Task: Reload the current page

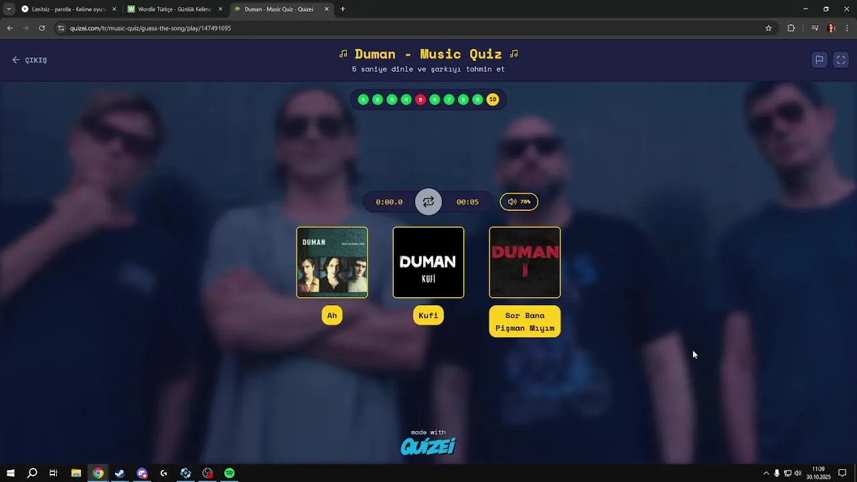Action: (x=42, y=28)
